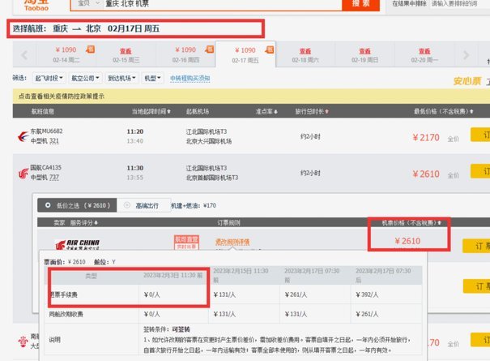Open the 宝贝 search category dropdown

pos(88,4)
